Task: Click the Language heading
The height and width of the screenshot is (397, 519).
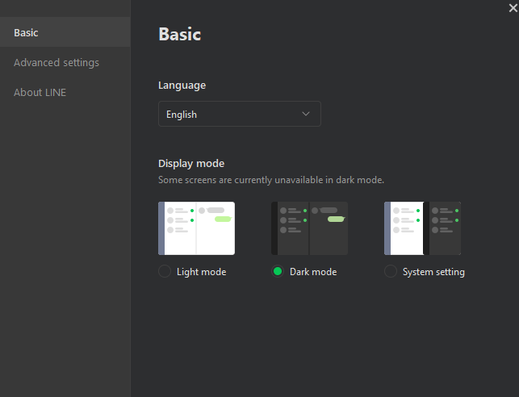Action: (182, 86)
